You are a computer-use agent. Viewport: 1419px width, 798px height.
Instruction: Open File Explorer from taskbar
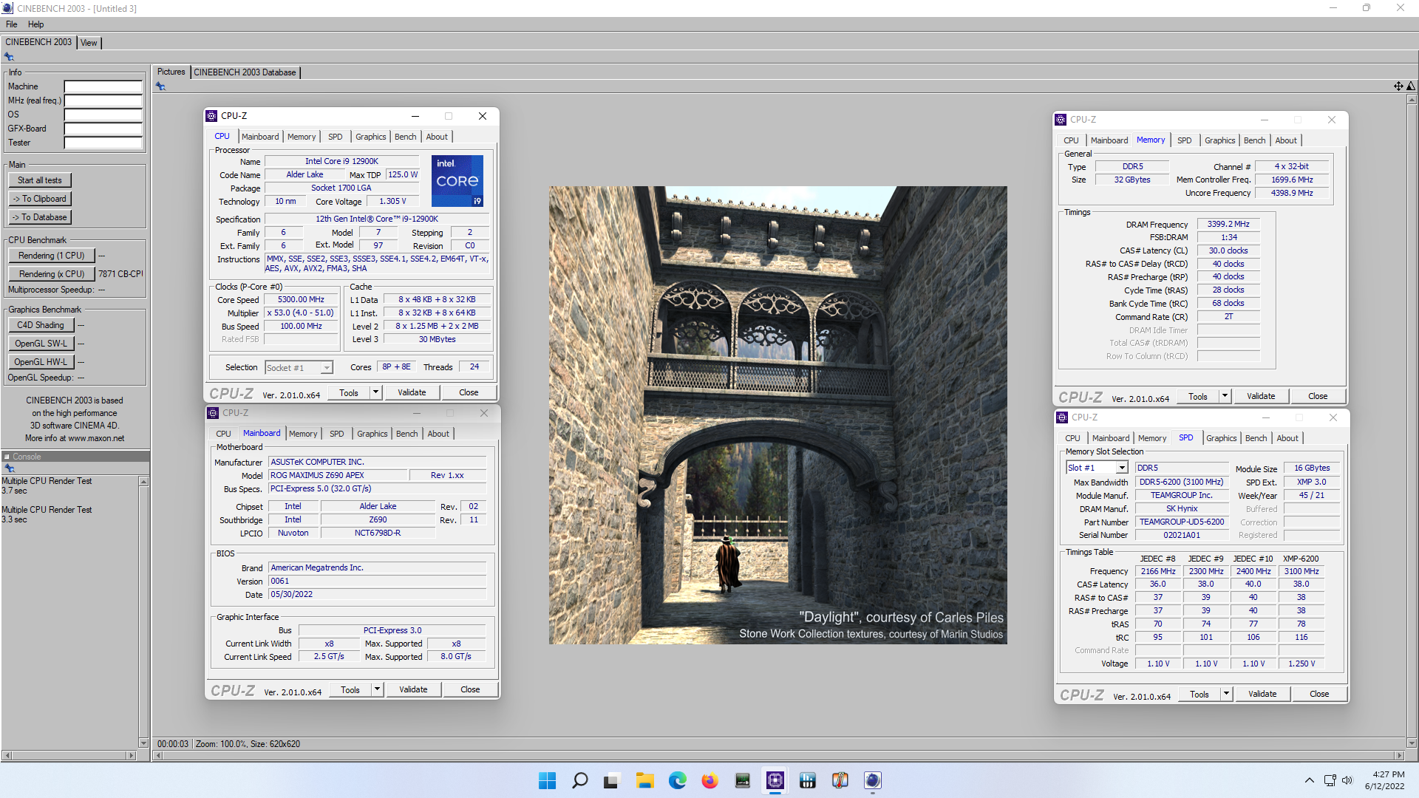point(644,780)
